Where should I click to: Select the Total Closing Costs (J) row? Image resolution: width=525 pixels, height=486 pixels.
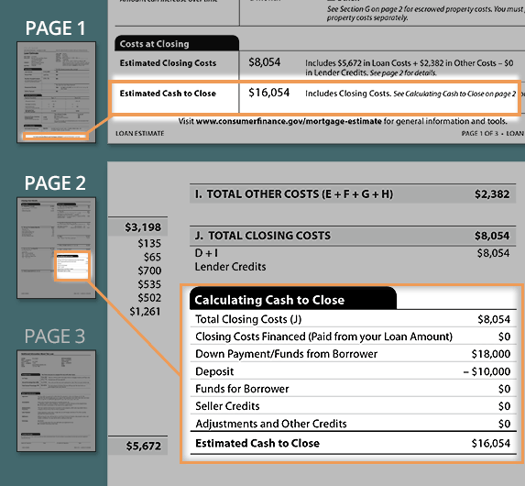tap(354, 319)
